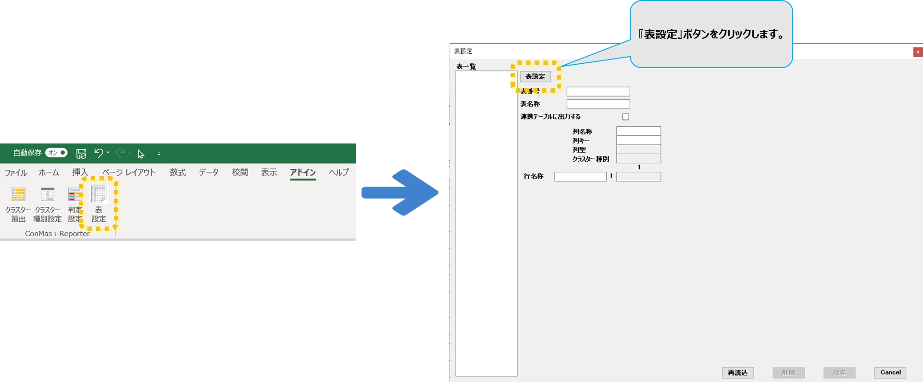Open the ファイル menu tab
923x382 pixels.
point(16,173)
